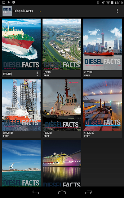The height and width of the screenshot is (198, 124).
Task: Open the Android recent apps button
Action: [88, 192]
